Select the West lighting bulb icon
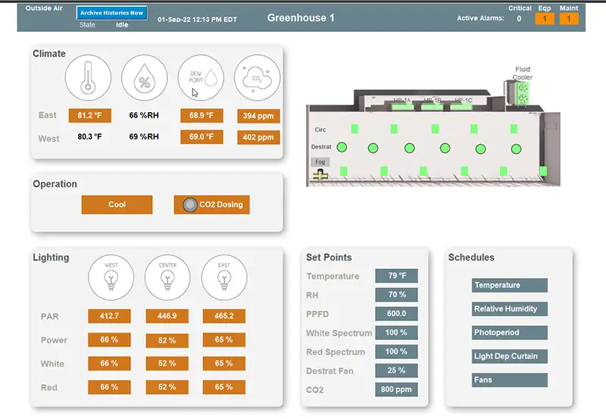 pyautogui.click(x=111, y=277)
